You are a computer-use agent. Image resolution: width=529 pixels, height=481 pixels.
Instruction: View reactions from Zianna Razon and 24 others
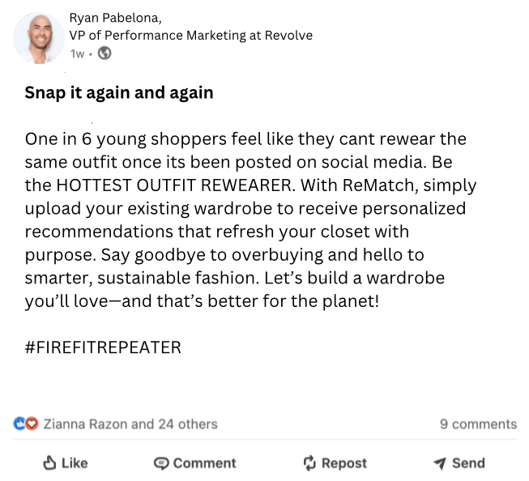tap(130, 424)
